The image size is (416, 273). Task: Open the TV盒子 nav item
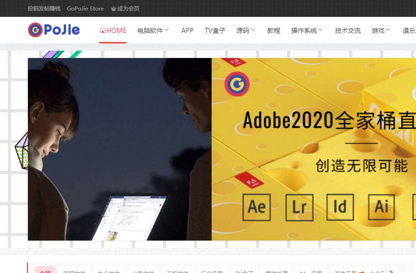215,31
